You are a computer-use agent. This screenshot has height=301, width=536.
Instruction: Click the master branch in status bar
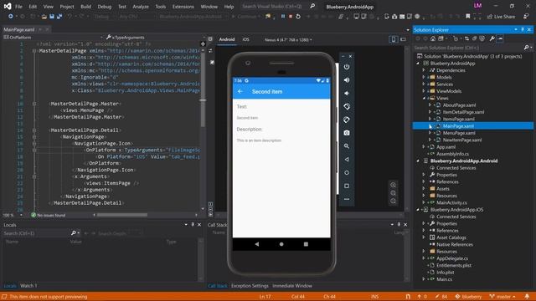[502, 296]
